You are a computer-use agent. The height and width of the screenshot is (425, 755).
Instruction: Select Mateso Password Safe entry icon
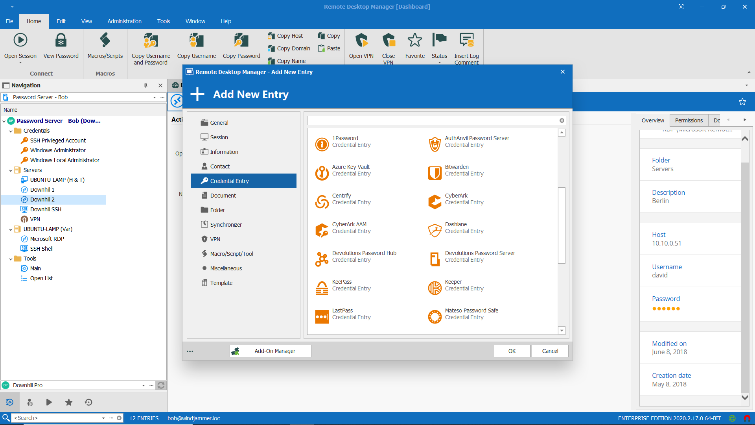coord(435,317)
